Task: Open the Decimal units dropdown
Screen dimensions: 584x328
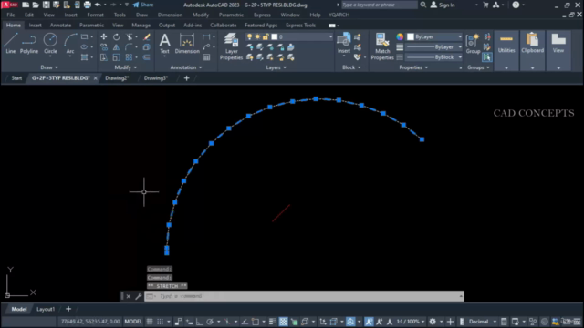Action: (483, 322)
